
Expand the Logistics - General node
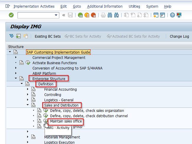coord(28,100)
